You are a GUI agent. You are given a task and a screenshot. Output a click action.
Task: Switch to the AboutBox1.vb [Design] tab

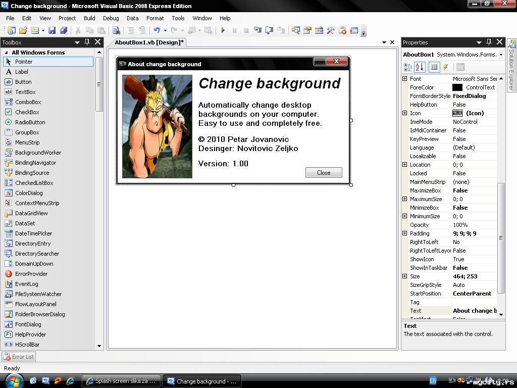tap(149, 42)
